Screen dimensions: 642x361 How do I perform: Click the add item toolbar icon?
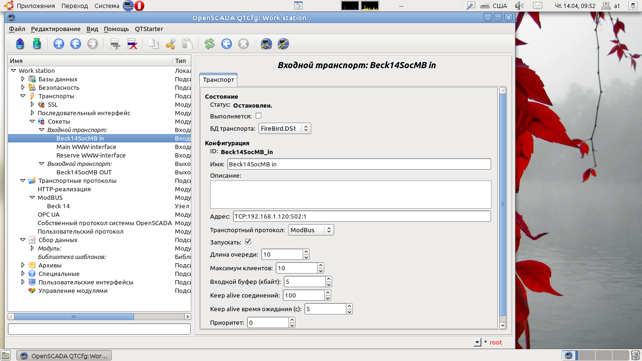pyautogui.click(x=115, y=44)
